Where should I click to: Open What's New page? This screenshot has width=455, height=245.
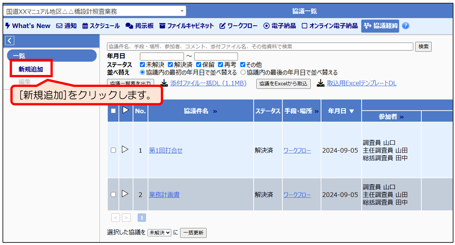(x=28, y=26)
